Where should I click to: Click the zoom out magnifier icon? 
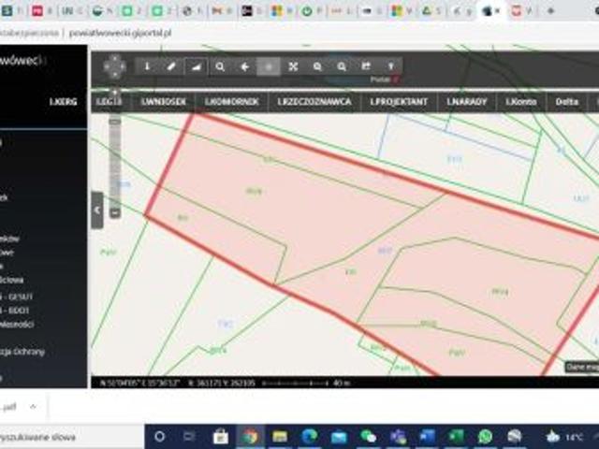coord(342,66)
